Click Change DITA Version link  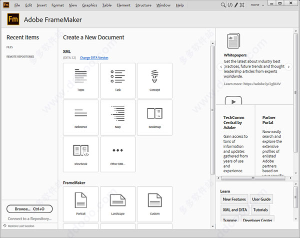[x=94, y=58]
